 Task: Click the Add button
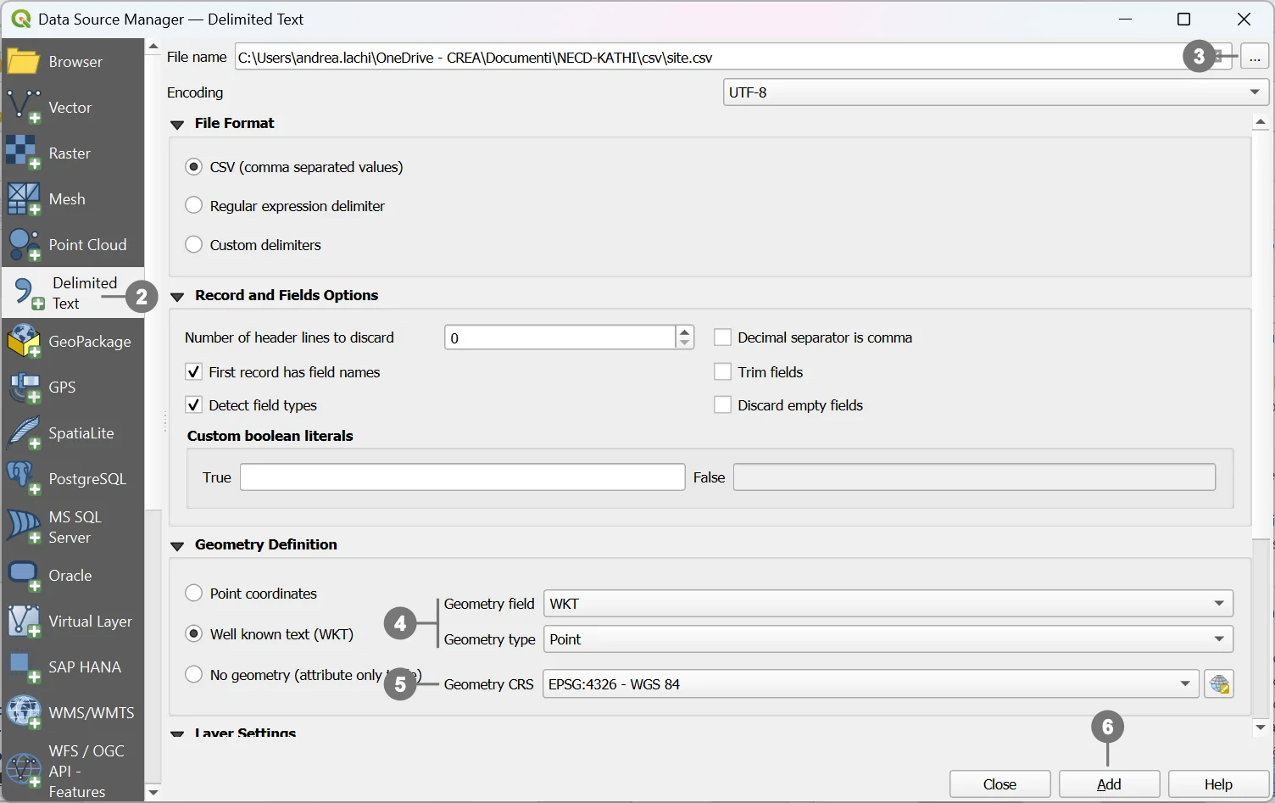pyautogui.click(x=1109, y=784)
